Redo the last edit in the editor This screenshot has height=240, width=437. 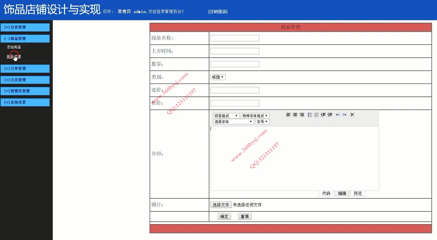(x=345, y=115)
